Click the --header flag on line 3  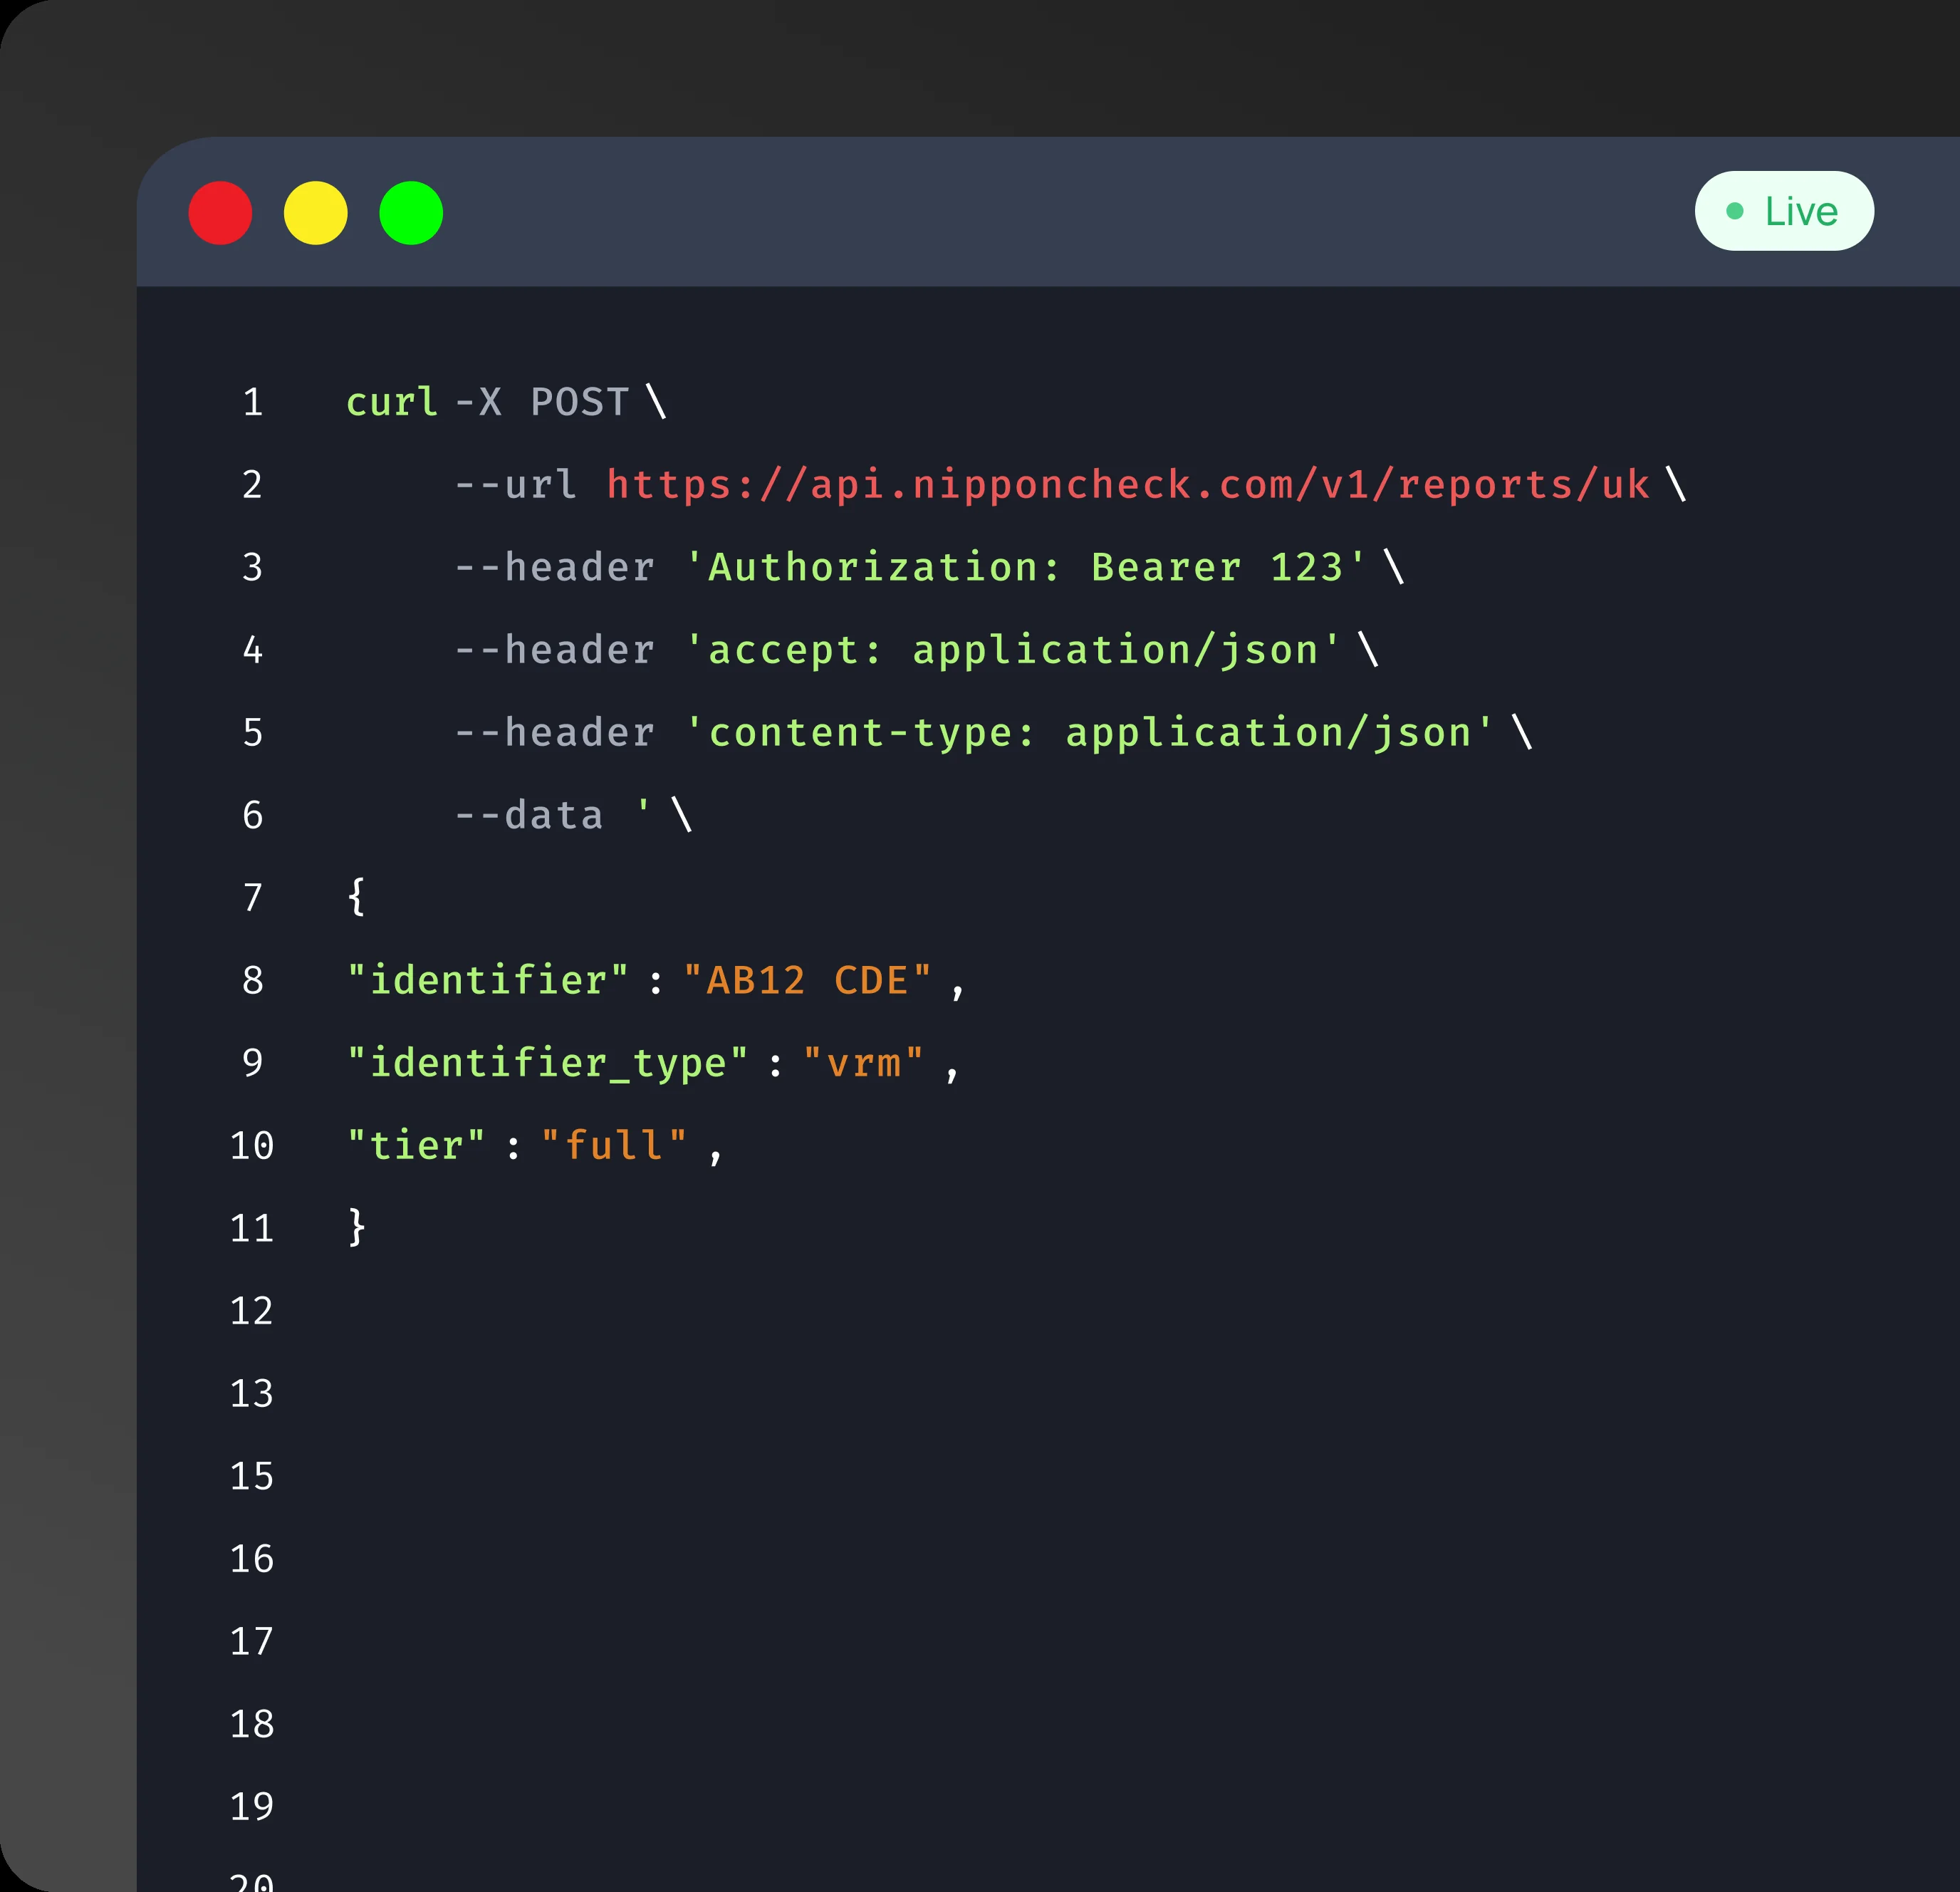pyautogui.click(x=555, y=567)
